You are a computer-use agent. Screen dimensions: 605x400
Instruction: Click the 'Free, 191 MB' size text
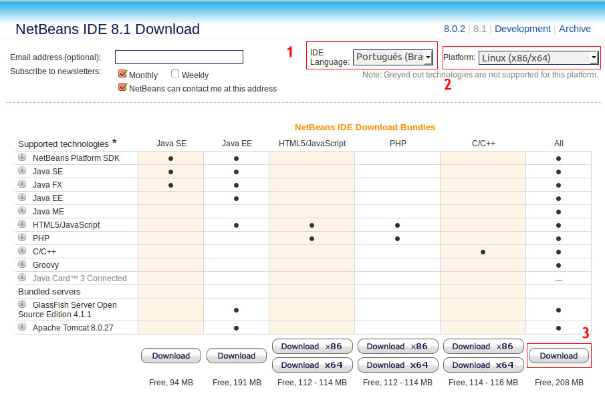(237, 383)
